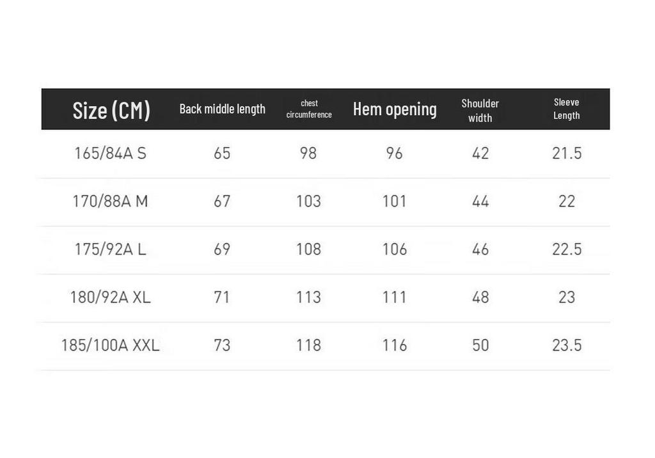The width and height of the screenshot is (655, 458).
Task: Click the Sleeve Length column header
Action: (x=567, y=109)
